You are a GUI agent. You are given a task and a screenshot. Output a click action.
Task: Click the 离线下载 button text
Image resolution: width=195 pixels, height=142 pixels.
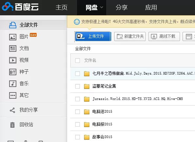[167, 36]
